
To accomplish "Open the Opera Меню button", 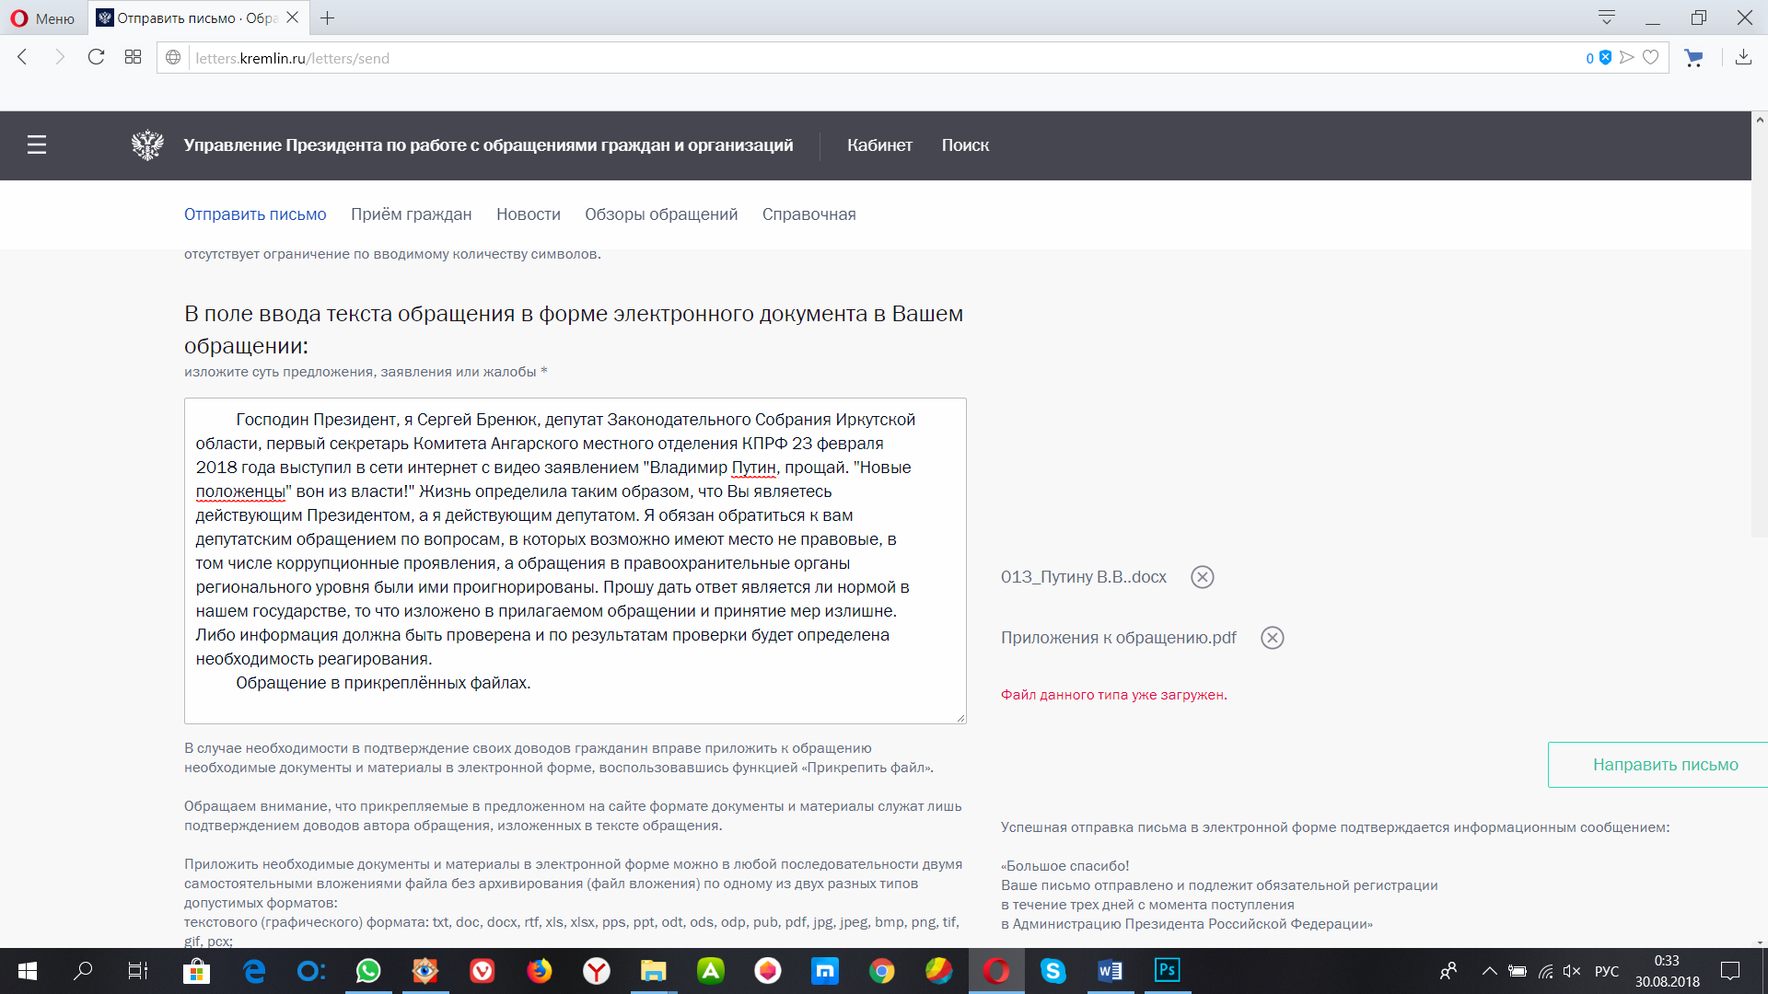I will click(x=42, y=18).
